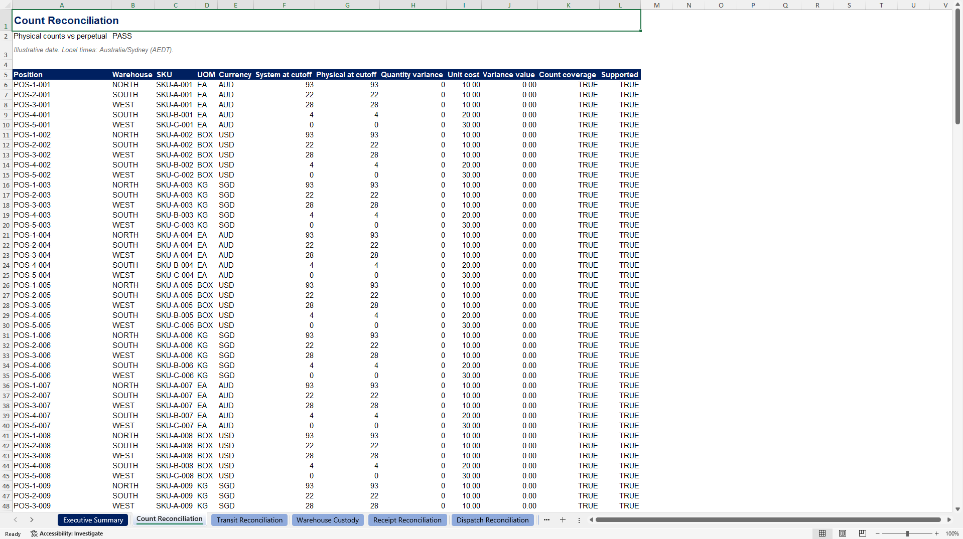Select the POS-5-004 position cell
This screenshot has width=963, height=539.
pos(62,275)
